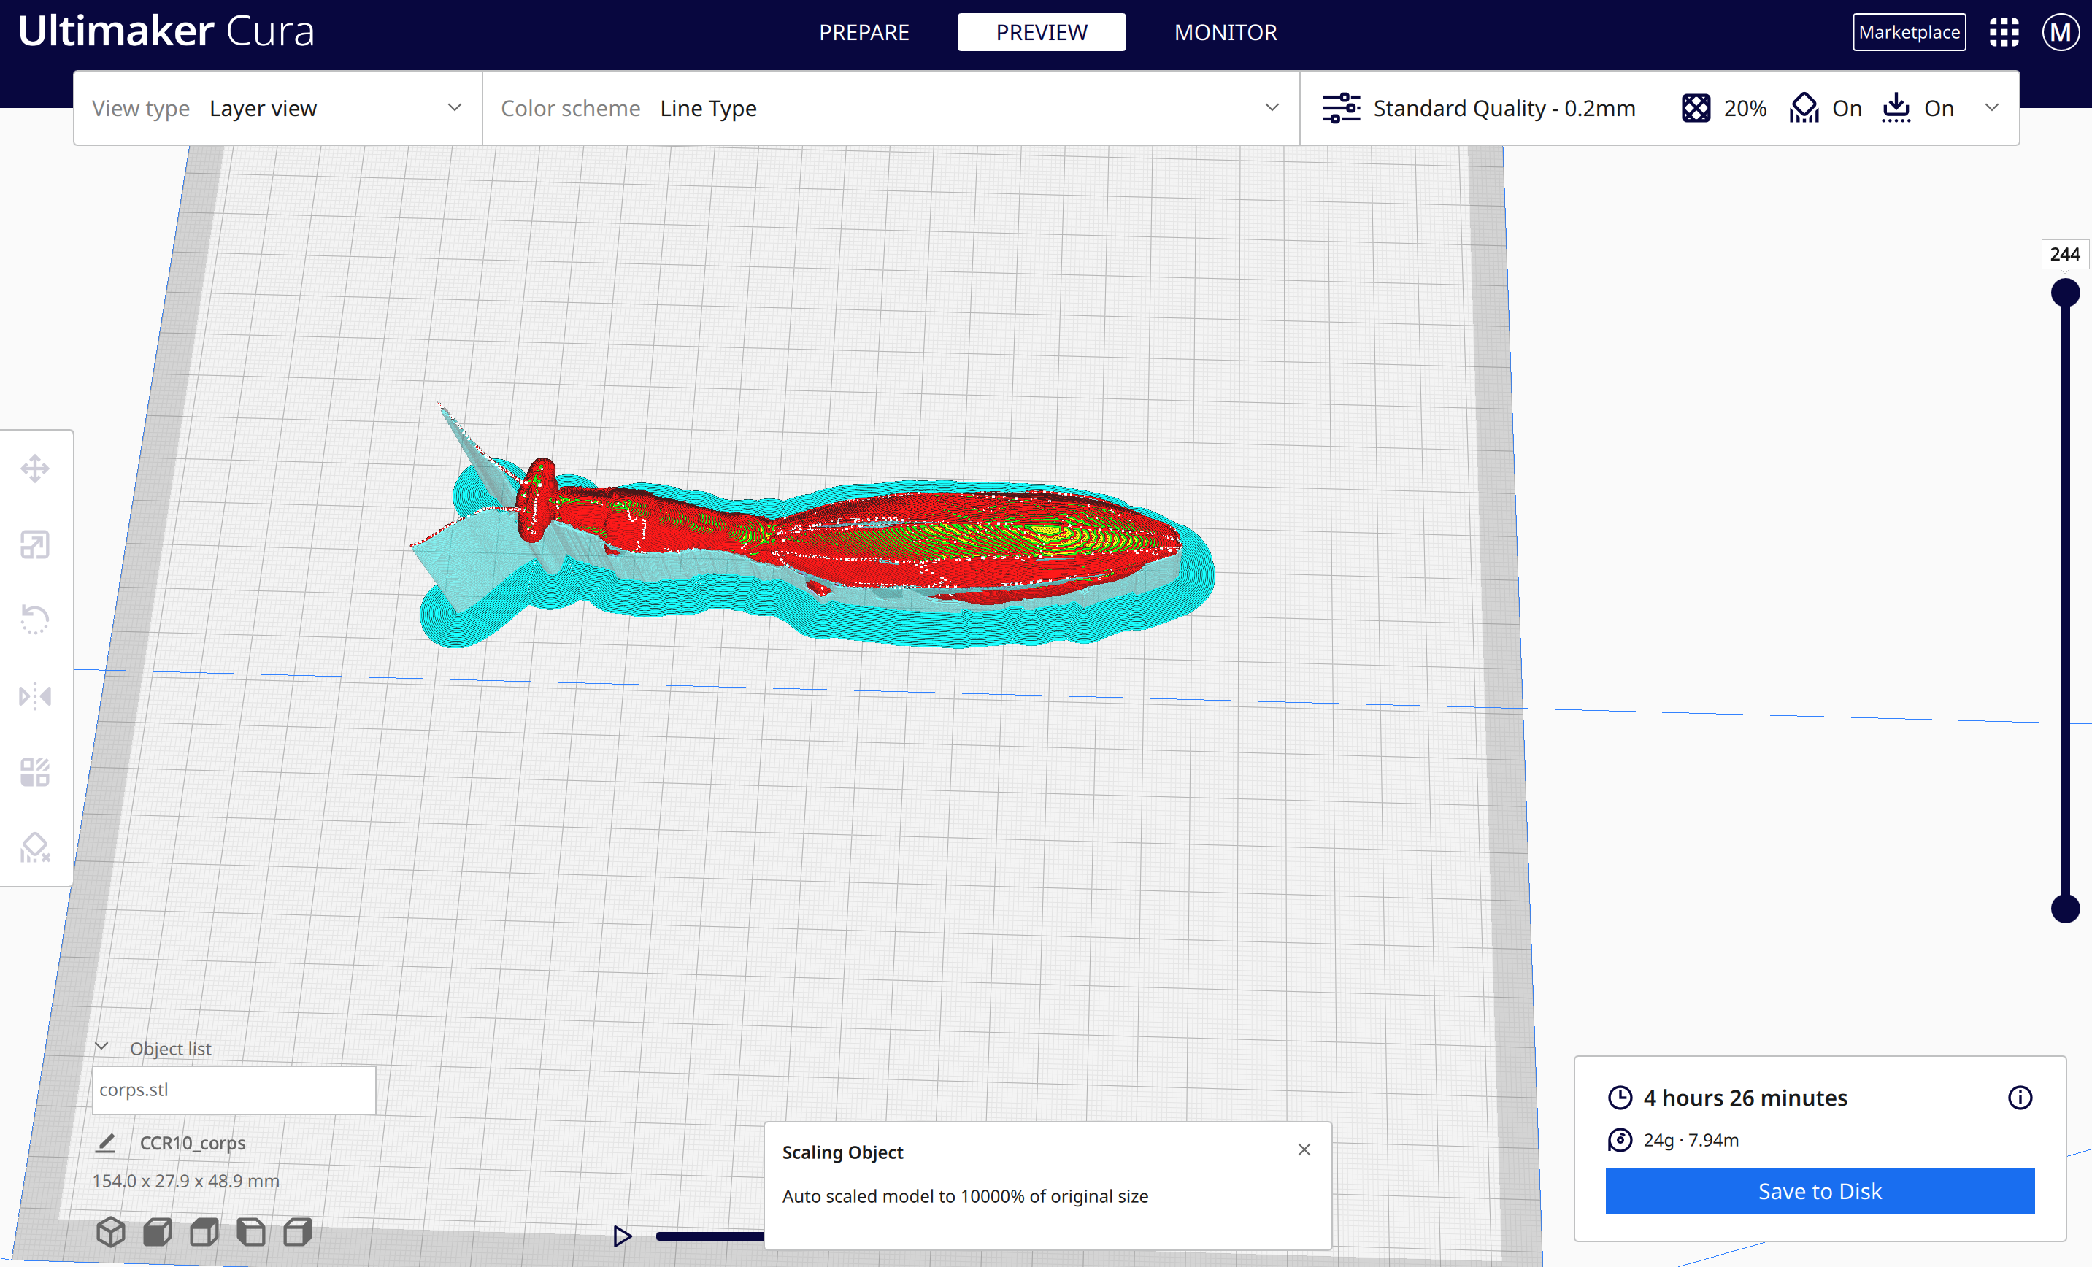Click the print time info icon

(x=2020, y=1098)
